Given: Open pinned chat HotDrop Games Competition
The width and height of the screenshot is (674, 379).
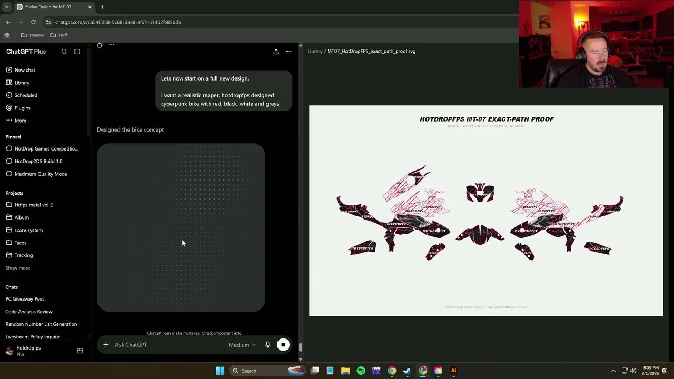Looking at the screenshot, I should [x=42, y=148].
